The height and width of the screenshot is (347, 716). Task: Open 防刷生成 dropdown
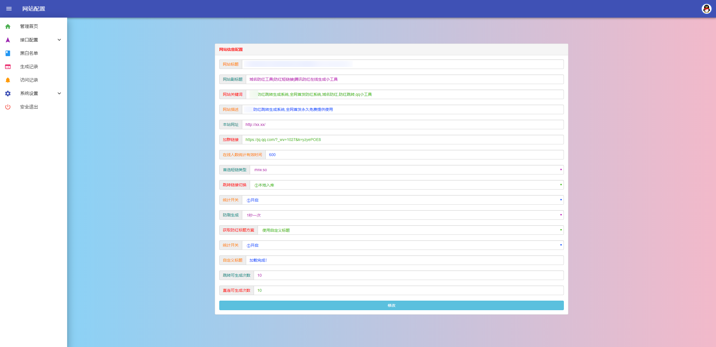tap(403, 215)
